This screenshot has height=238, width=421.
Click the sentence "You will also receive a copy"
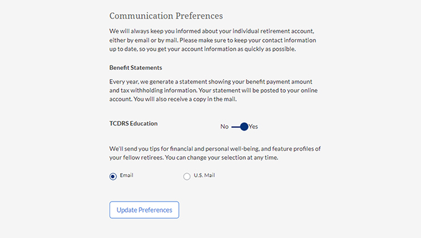click(x=185, y=99)
